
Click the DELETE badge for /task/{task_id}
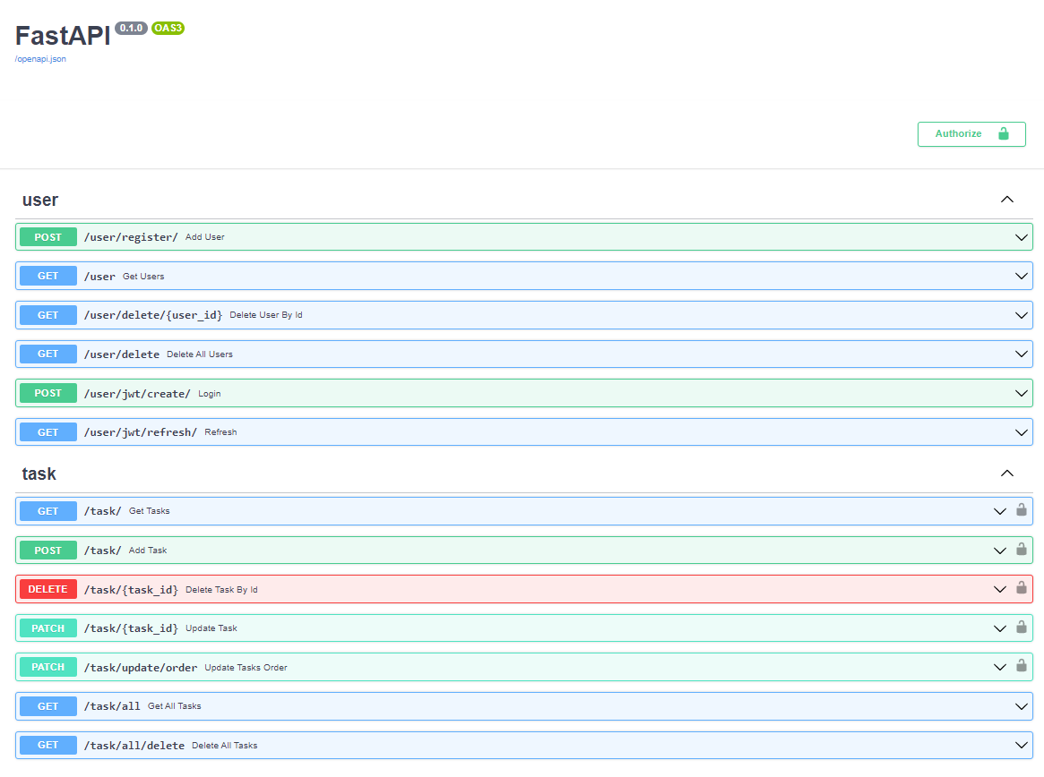coord(47,589)
